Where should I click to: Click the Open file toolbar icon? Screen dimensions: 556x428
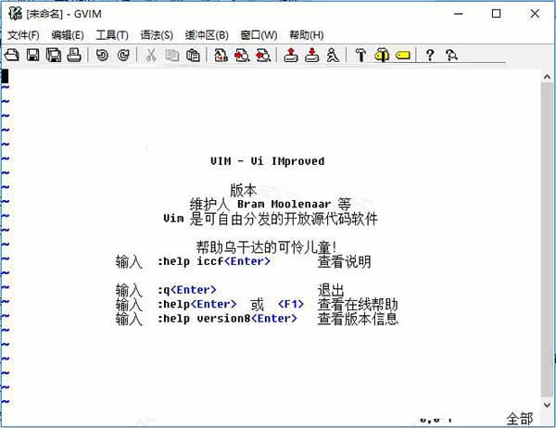pos(12,56)
